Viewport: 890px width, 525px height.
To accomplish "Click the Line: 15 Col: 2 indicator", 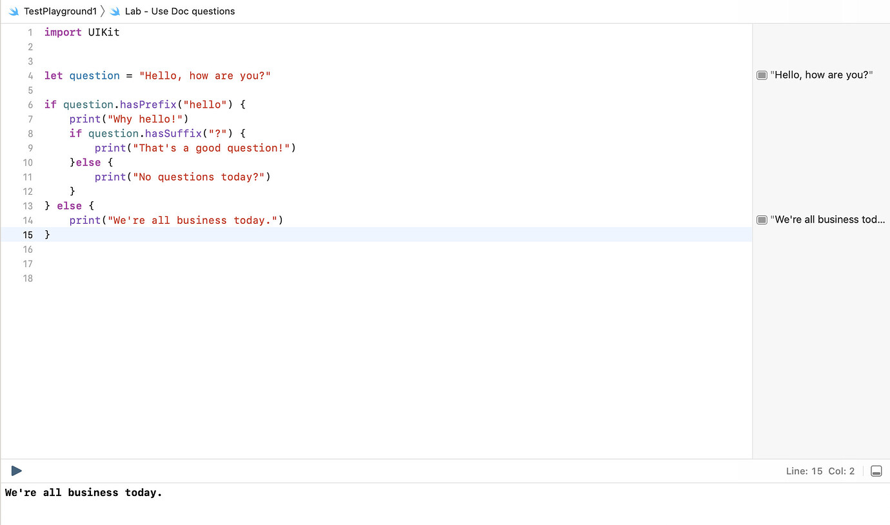I will (x=820, y=471).
